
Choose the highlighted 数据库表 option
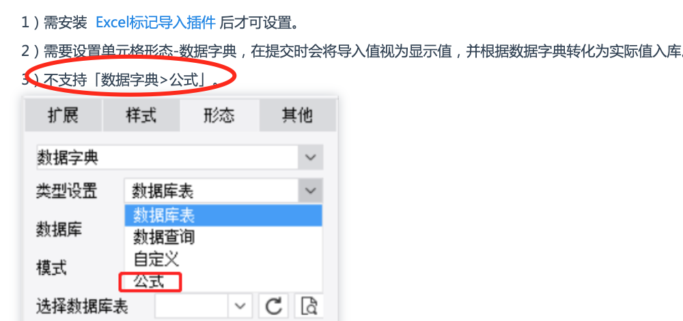(x=223, y=215)
